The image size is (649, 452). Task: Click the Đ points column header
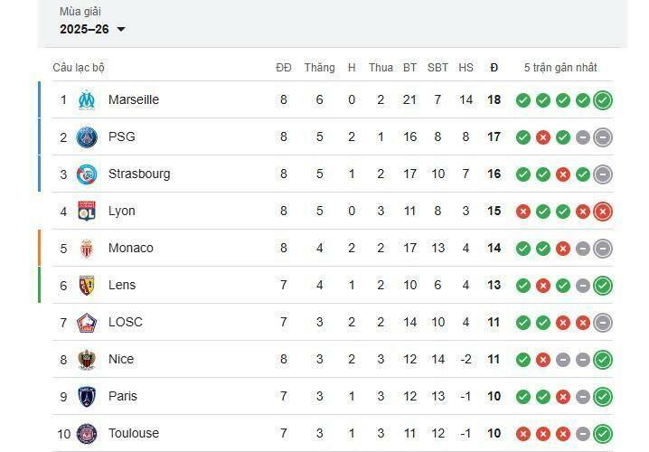pyautogui.click(x=494, y=68)
